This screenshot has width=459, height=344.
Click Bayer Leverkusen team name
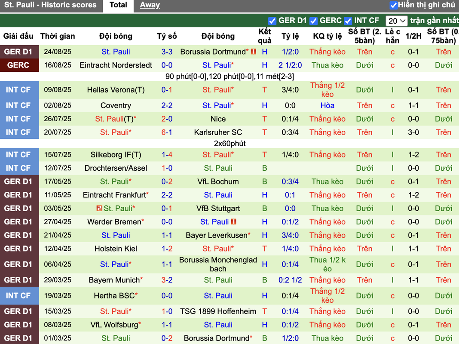217,235
